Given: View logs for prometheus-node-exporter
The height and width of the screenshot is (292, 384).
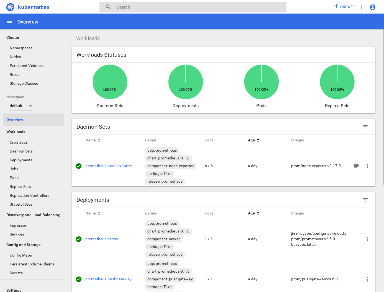Looking at the screenshot, I should point(356,166).
